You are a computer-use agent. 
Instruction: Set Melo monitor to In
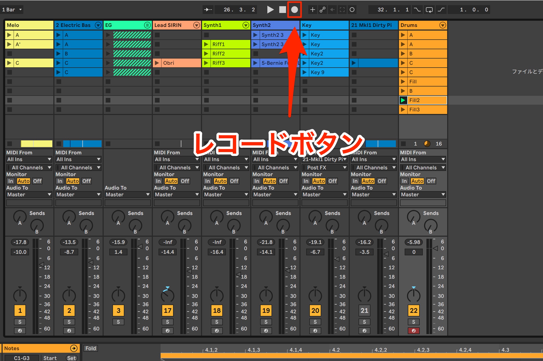(11, 181)
